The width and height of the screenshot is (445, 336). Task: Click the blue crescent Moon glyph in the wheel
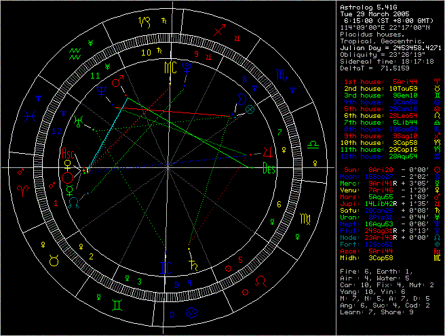240,100
